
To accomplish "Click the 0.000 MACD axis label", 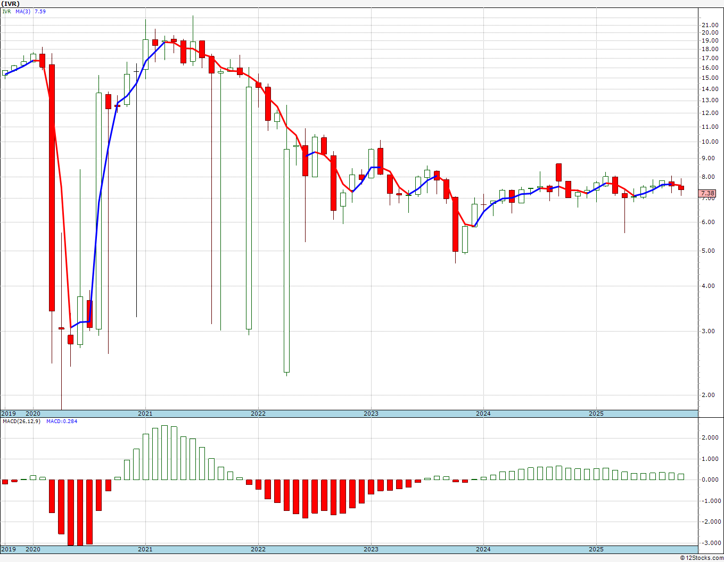I will tap(711, 480).
